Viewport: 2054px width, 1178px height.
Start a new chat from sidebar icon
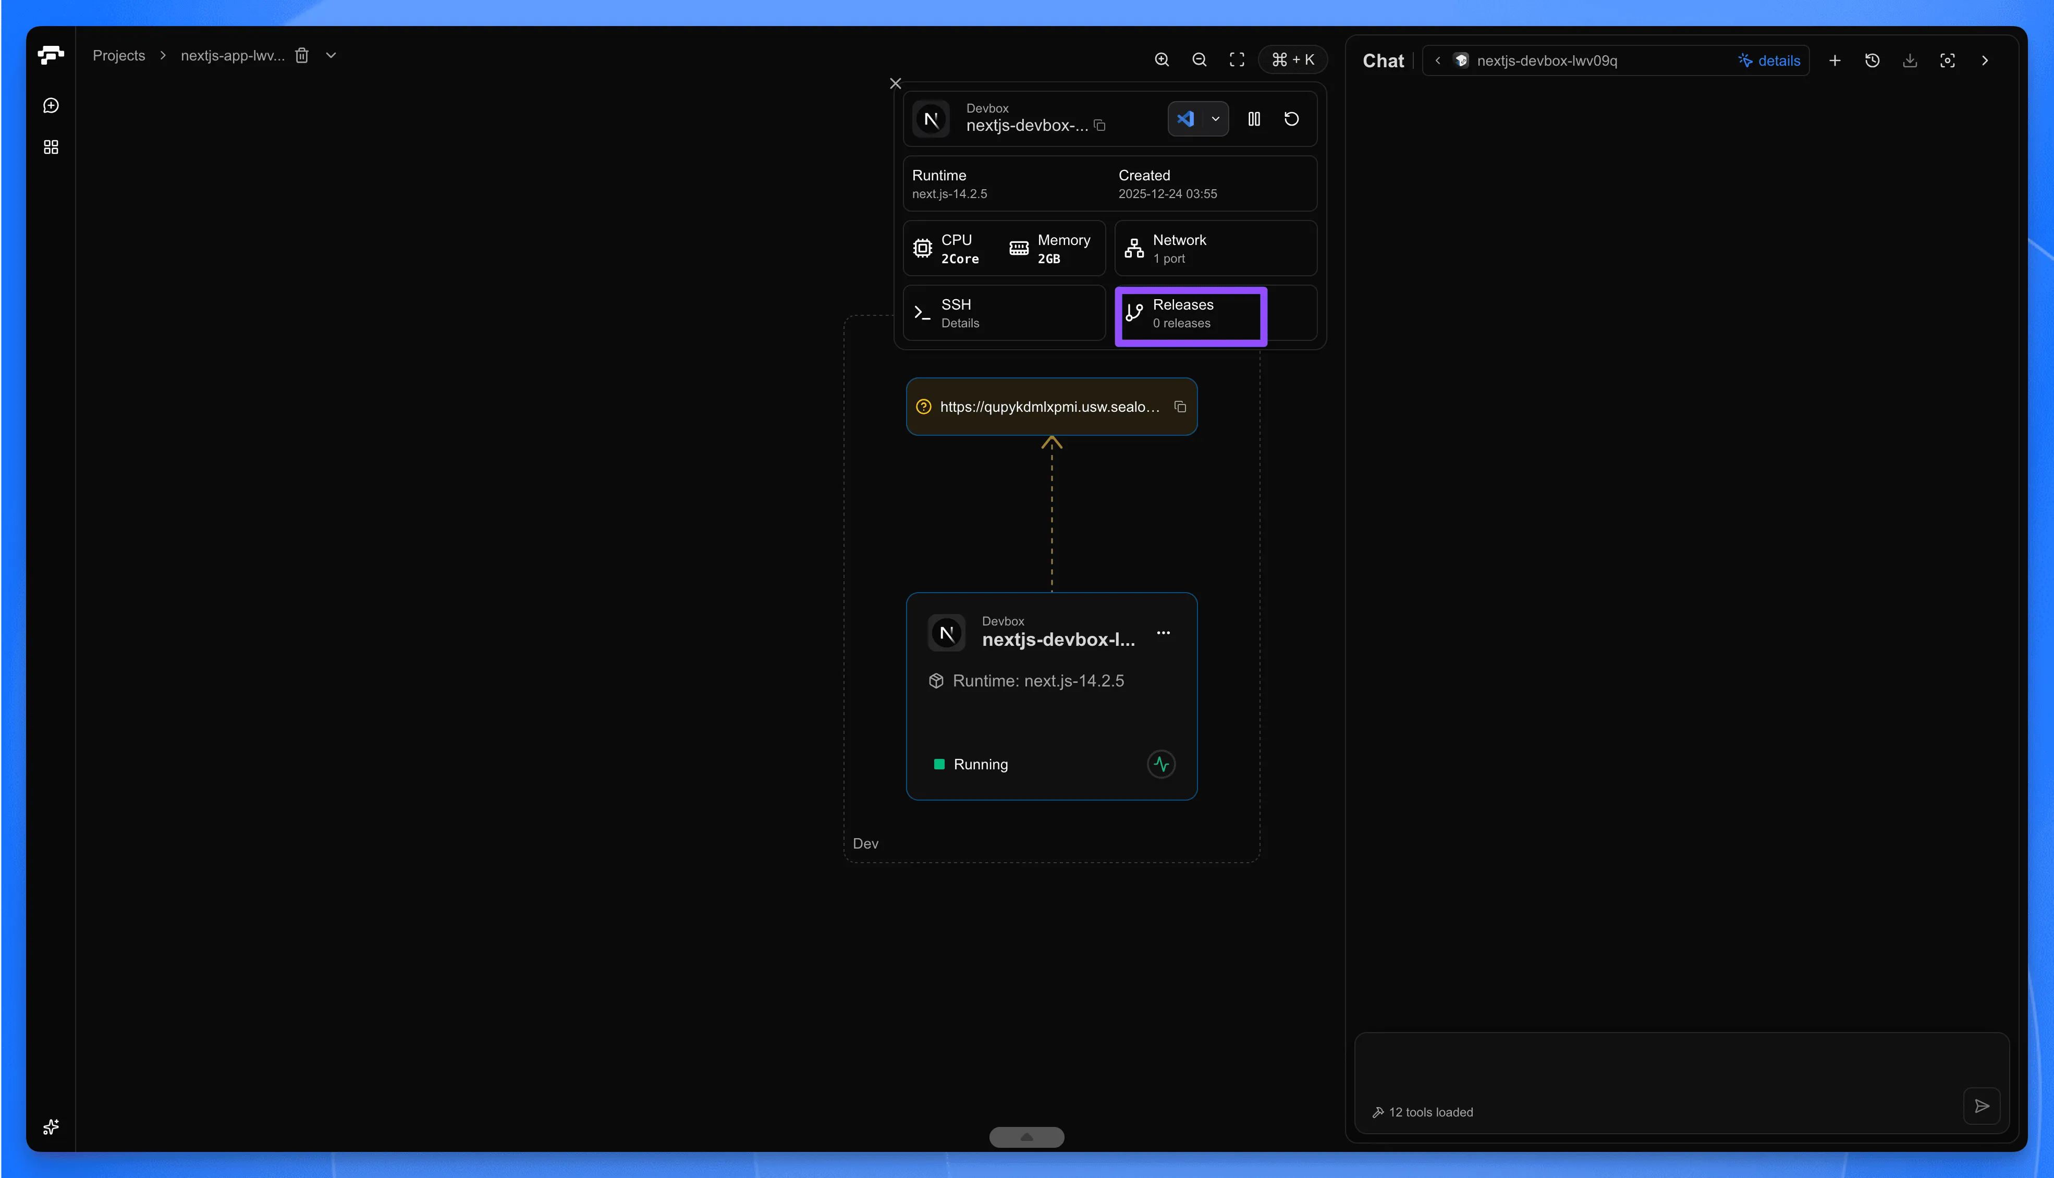pos(51,106)
